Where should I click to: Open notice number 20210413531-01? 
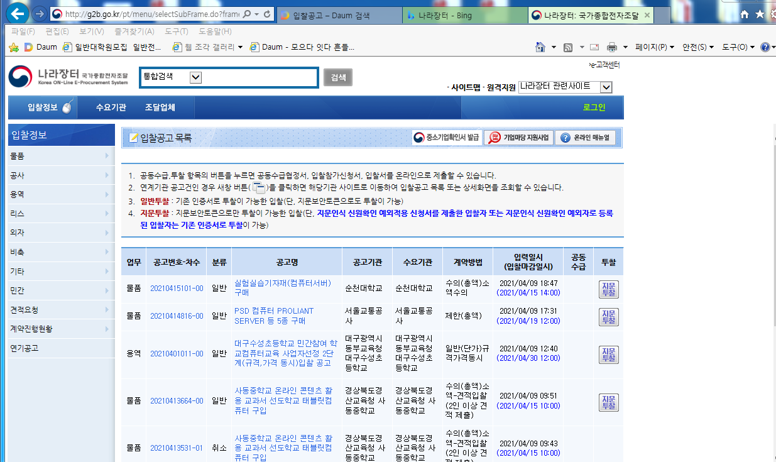click(177, 448)
